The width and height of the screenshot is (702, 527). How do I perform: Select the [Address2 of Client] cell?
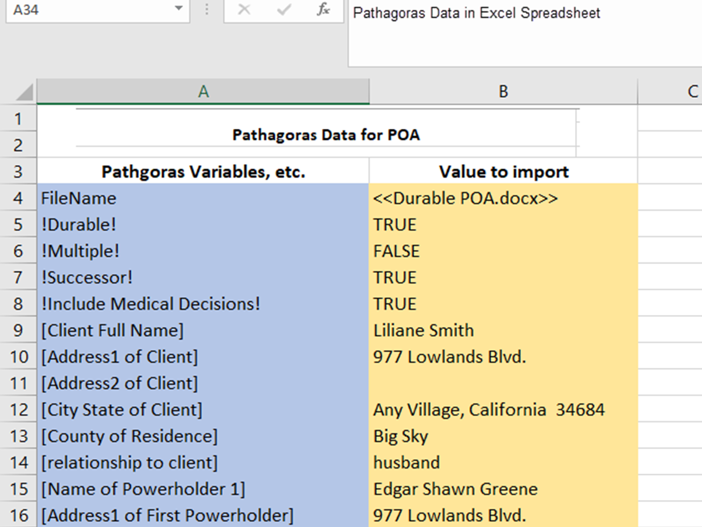pyautogui.click(x=203, y=383)
